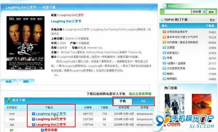
Task: Click the green arrow icon beside 相关下载
Action: point(9,100)
